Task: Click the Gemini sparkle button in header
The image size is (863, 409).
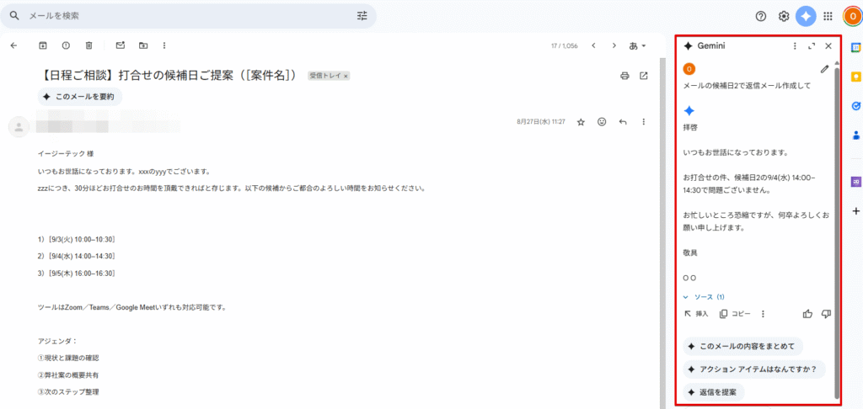Action: click(x=806, y=16)
